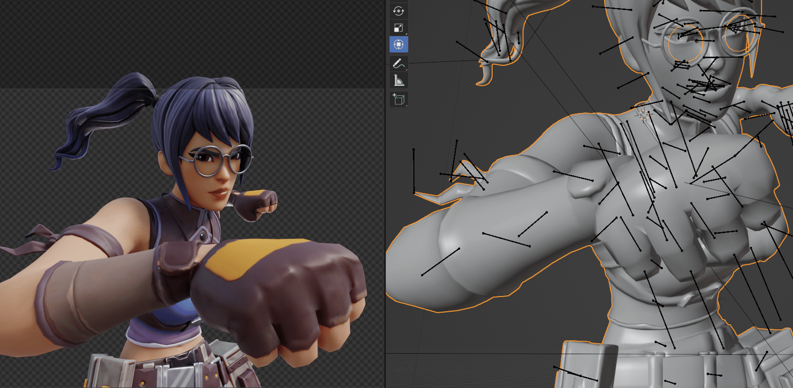This screenshot has width=793, height=388.
Task: Pick the Annotate pencil tool
Action: point(399,63)
